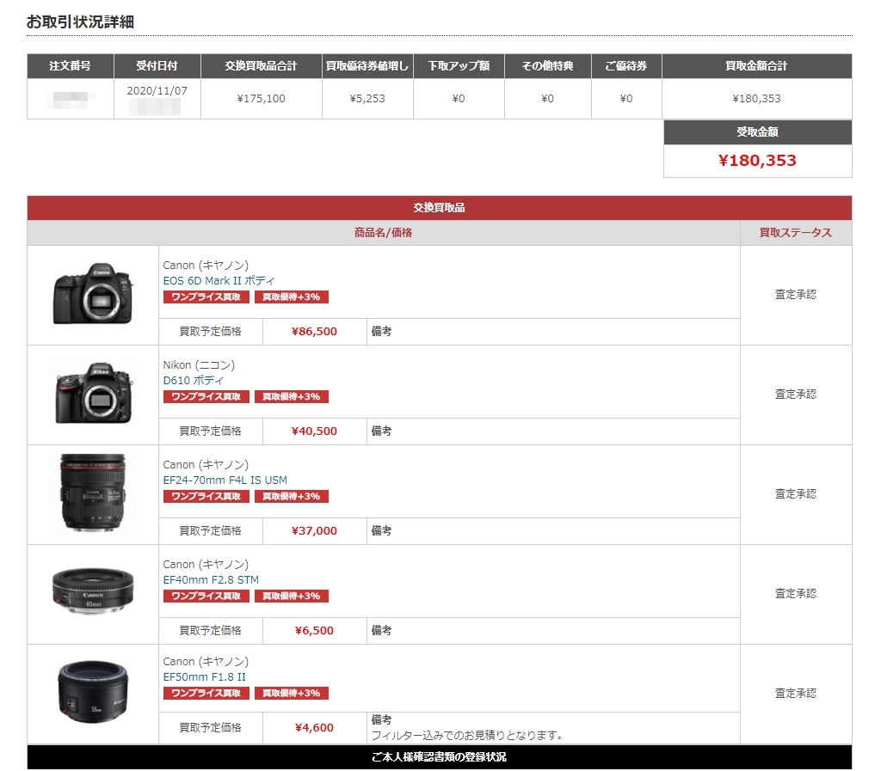Open the EOS 6D Mark II ボディ product link
The height and width of the screenshot is (771, 881).
click(x=219, y=280)
